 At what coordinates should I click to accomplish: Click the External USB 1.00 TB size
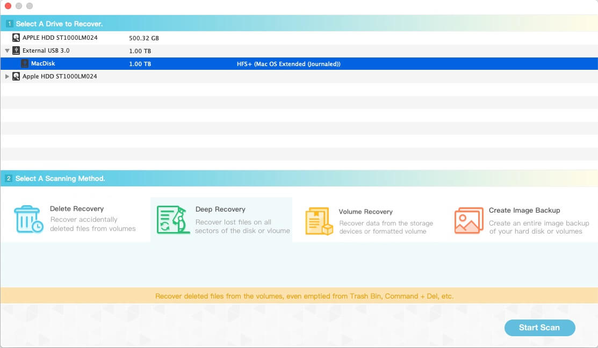click(140, 51)
